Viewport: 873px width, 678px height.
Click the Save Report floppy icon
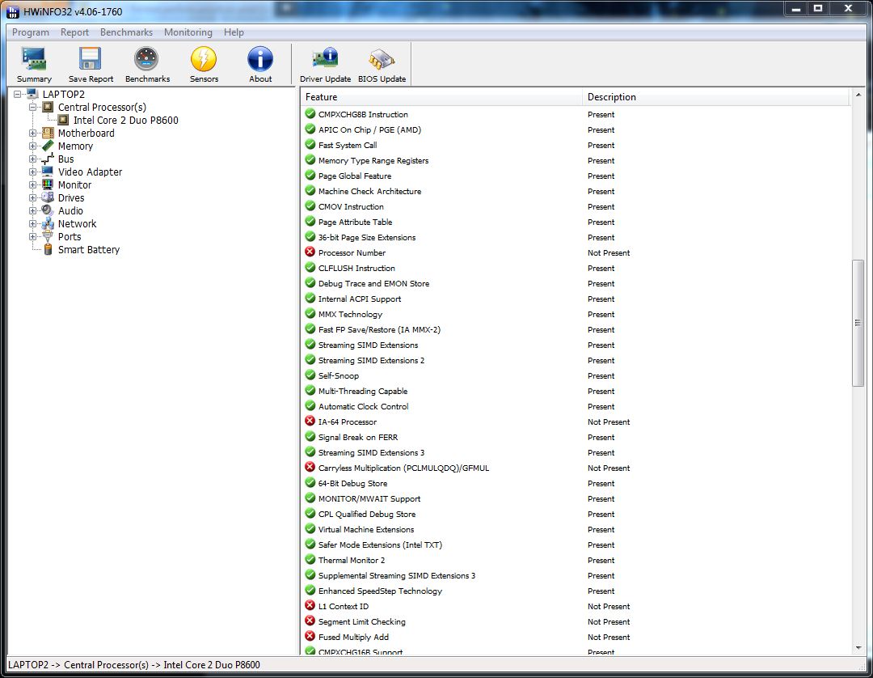pyautogui.click(x=91, y=64)
